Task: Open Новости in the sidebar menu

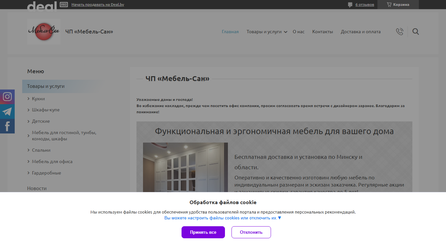Action: 37,188
